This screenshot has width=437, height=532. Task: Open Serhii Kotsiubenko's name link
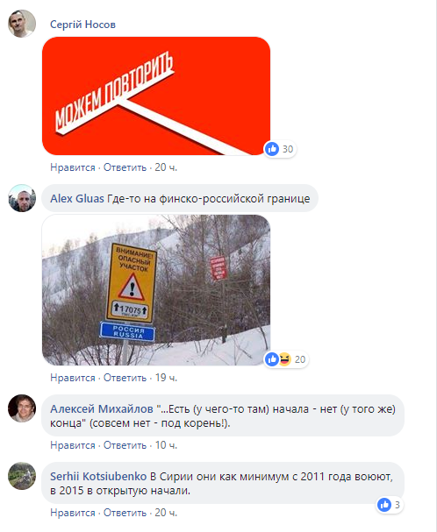pos(98,477)
